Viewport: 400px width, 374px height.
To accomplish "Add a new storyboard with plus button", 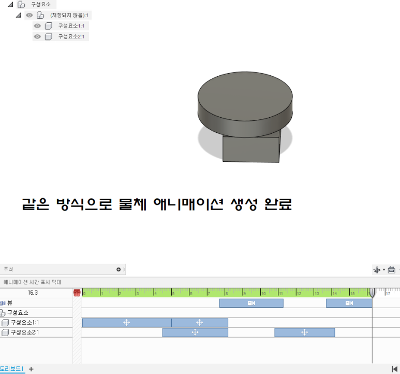I will 31,369.
